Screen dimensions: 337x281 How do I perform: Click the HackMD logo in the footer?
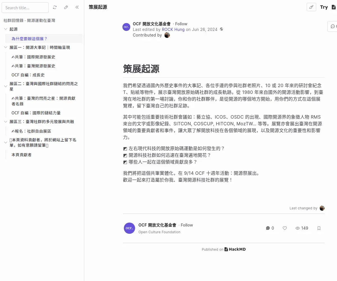[x=235, y=249]
